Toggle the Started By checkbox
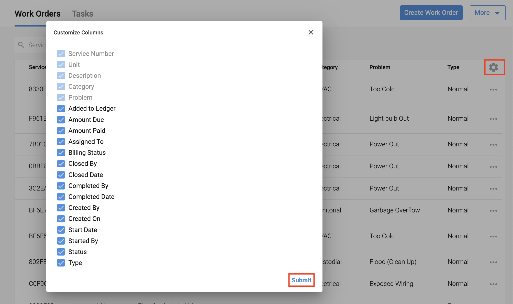 pos(61,241)
